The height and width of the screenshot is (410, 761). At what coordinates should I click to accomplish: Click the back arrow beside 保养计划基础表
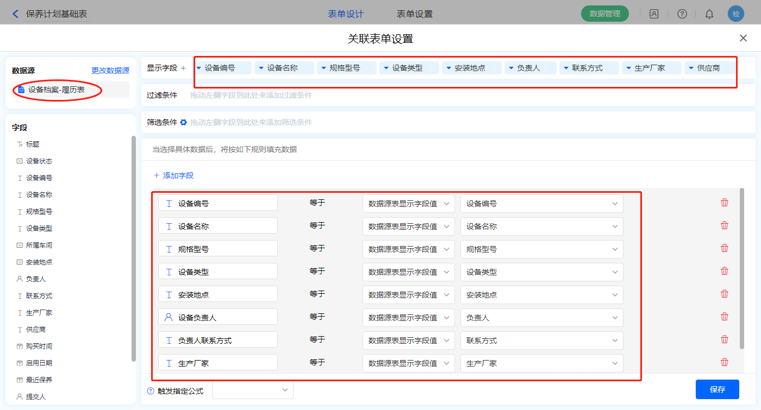[15, 14]
